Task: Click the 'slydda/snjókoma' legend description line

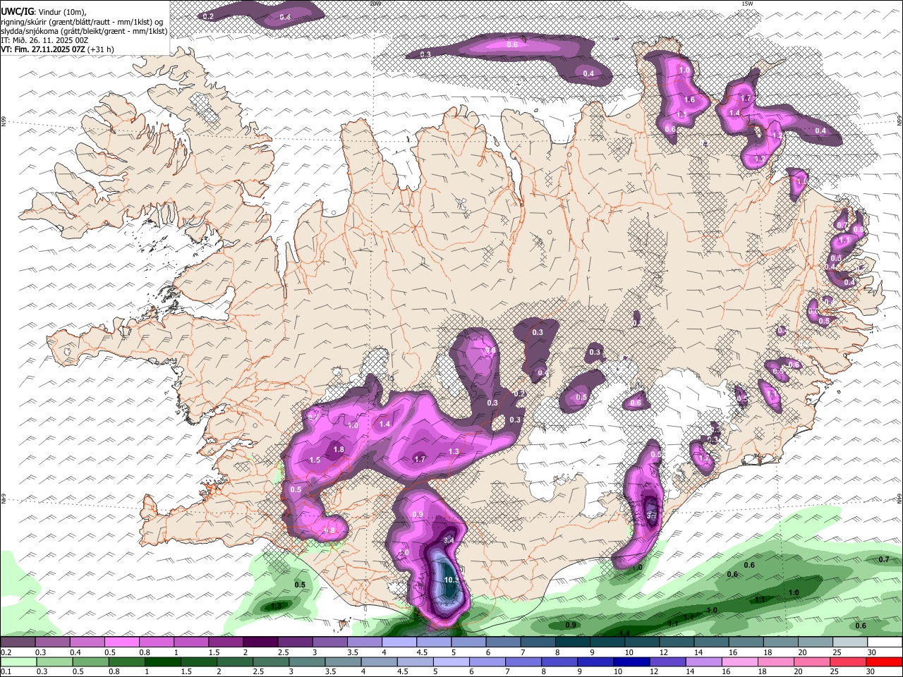Action: (x=84, y=31)
